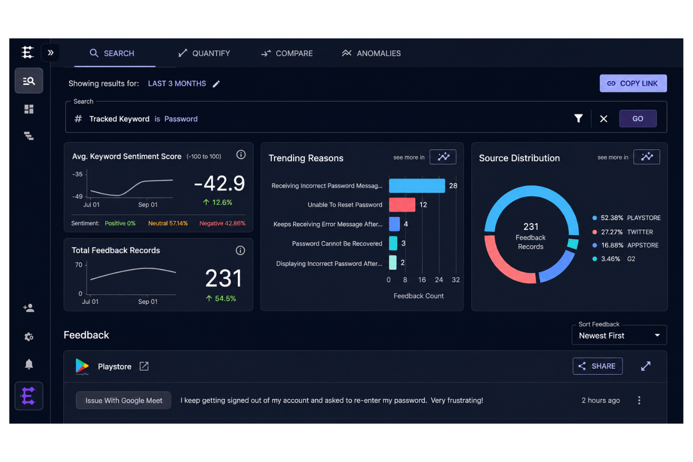Click the Appstore legend dot
The width and height of the screenshot is (693, 462).
coord(595,245)
